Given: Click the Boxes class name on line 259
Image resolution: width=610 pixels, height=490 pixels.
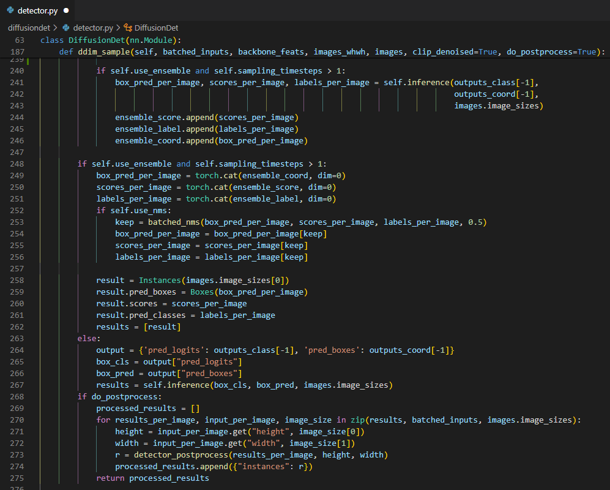Looking at the screenshot, I should 202,292.
